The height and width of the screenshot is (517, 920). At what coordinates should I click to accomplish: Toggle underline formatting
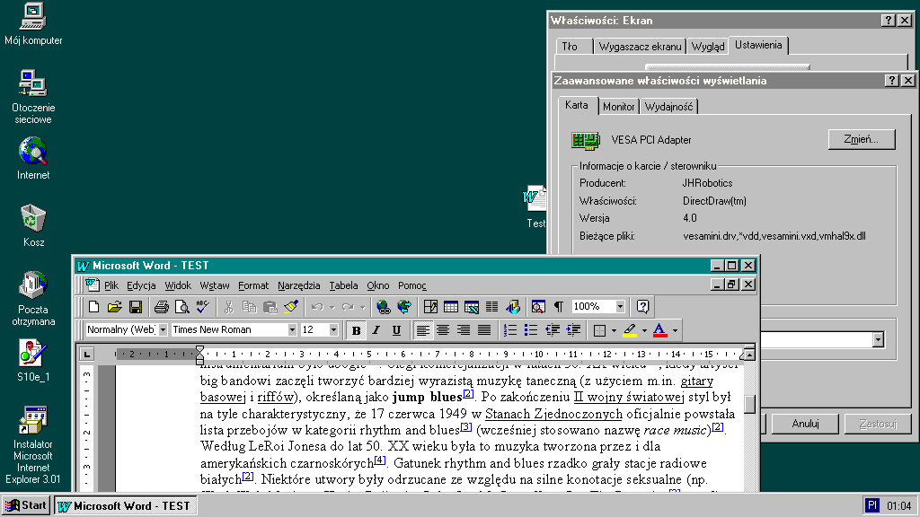pyautogui.click(x=396, y=330)
